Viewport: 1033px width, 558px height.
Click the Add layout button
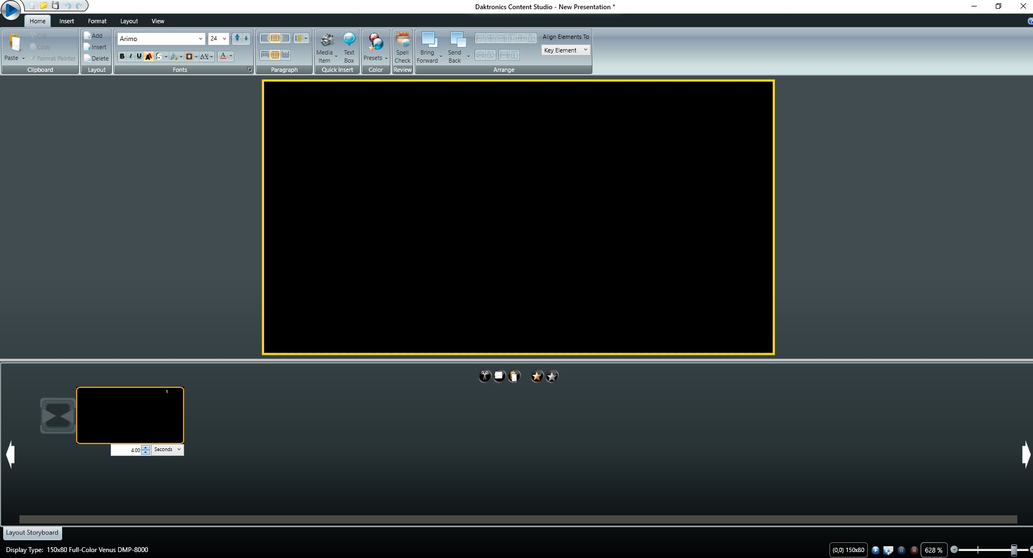click(93, 36)
